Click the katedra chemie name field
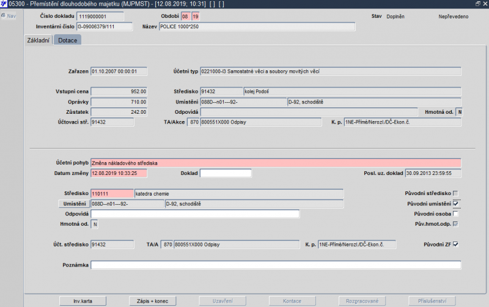 239,194
